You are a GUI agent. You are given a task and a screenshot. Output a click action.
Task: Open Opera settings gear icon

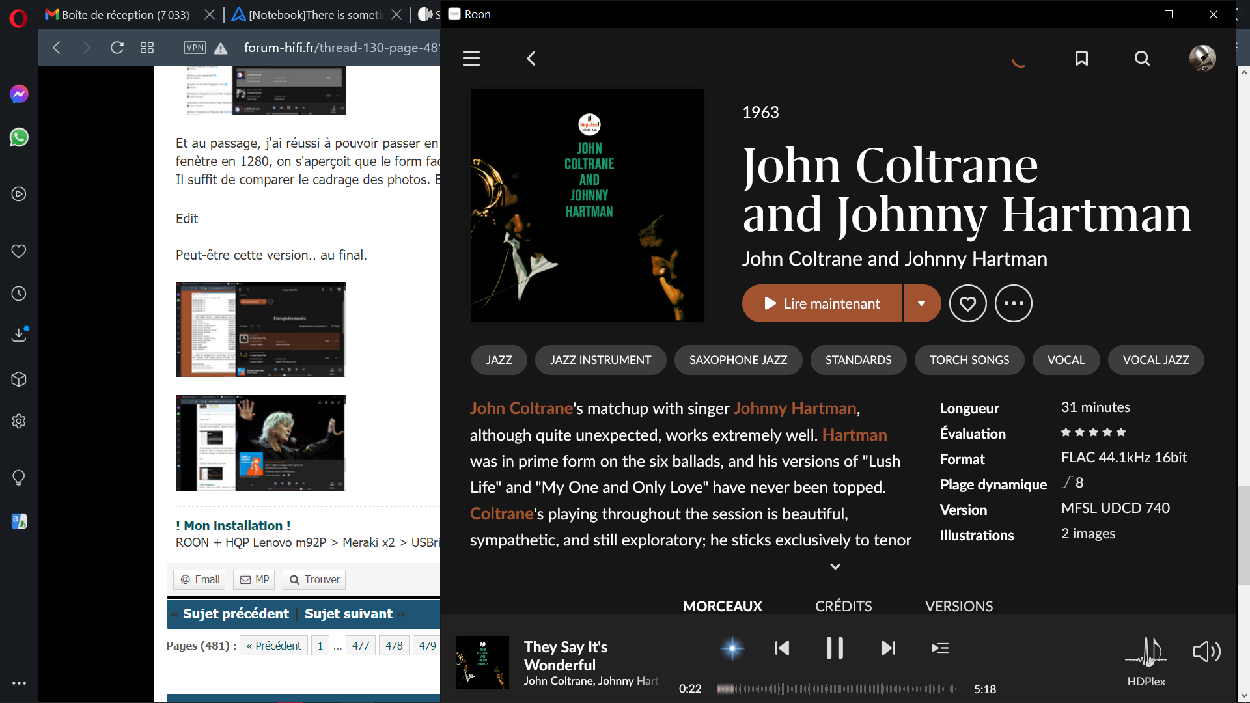pos(19,421)
